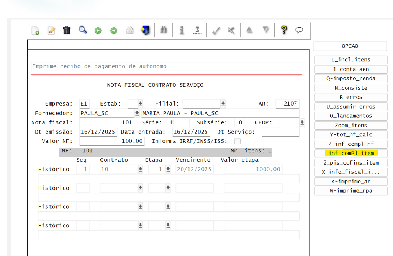The image size is (393, 256).
Task: Click the down triangle icon
Action: click(266, 30)
